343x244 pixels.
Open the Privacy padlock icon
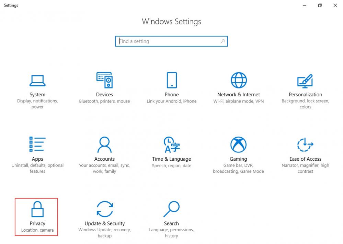click(37, 209)
